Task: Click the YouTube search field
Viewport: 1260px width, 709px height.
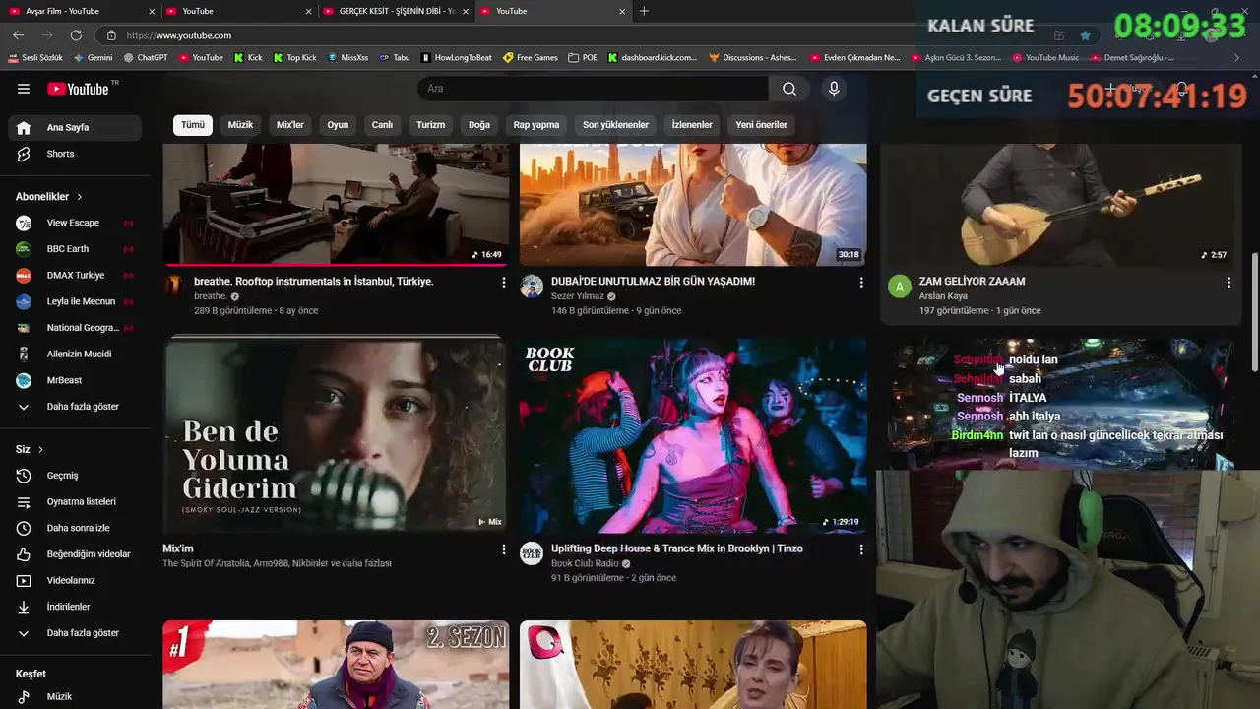Action: pyautogui.click(x=593, y=89)
